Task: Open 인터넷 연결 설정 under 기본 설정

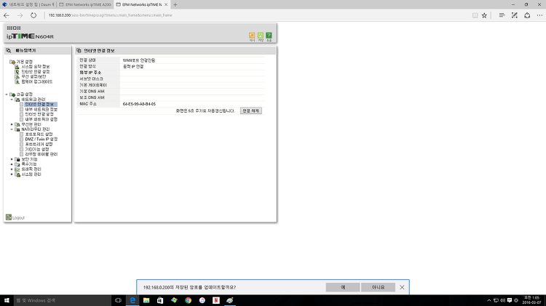Action: point(36,72)
